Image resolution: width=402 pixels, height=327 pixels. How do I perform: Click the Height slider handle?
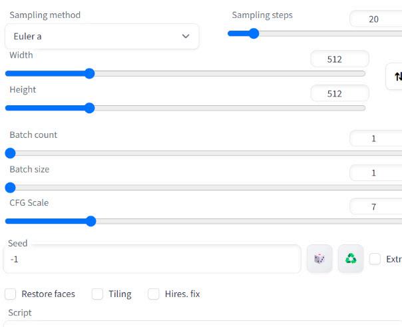click(x=89, y=108)
